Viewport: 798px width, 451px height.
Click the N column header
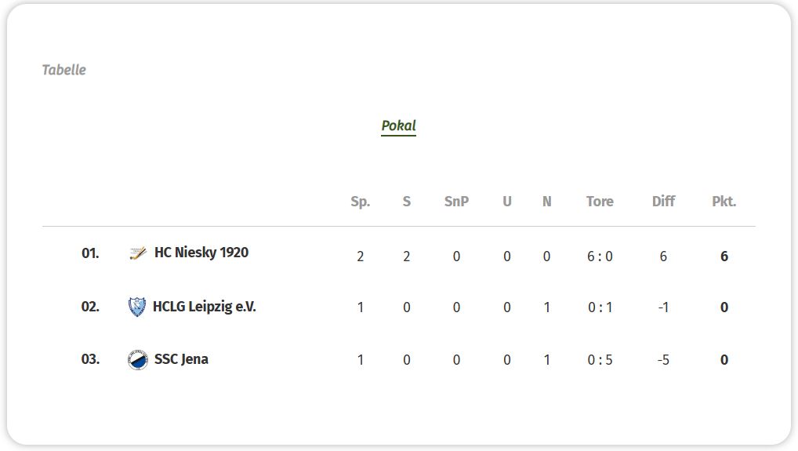[546, 202]
